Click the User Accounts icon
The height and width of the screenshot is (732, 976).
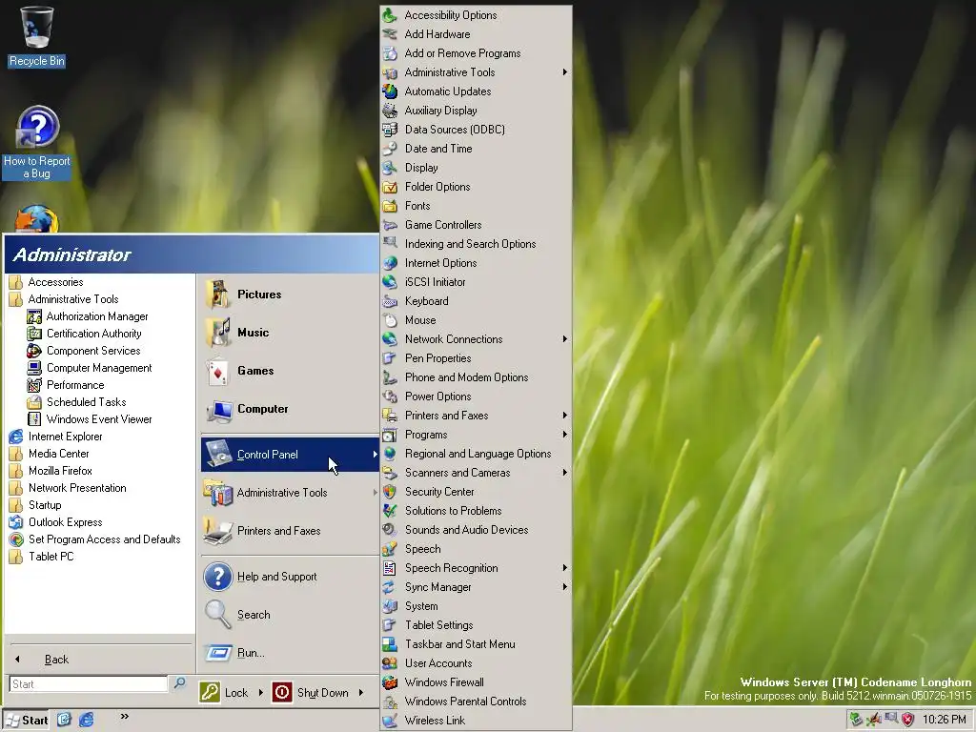click(x=390, y=663)
